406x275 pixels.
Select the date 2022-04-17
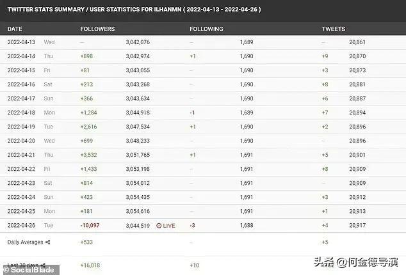(21, 98)
